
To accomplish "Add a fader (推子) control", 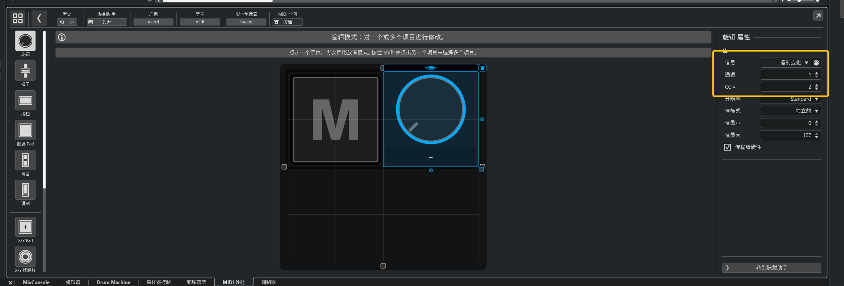I will point(25,71).
